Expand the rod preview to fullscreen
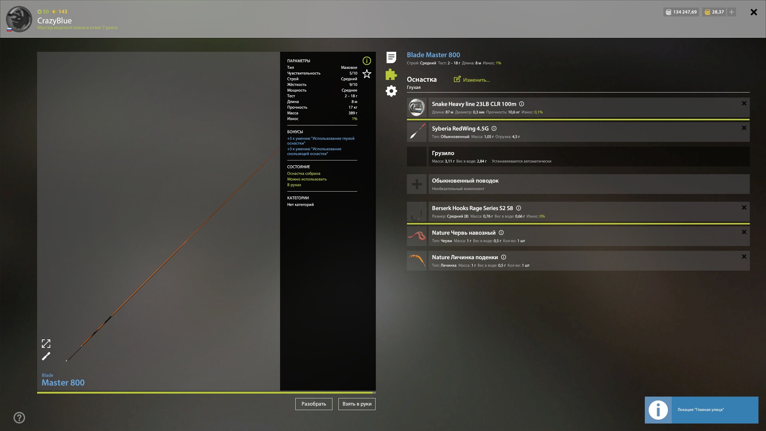This screenshot has width=766, height=431. [46, 344]
